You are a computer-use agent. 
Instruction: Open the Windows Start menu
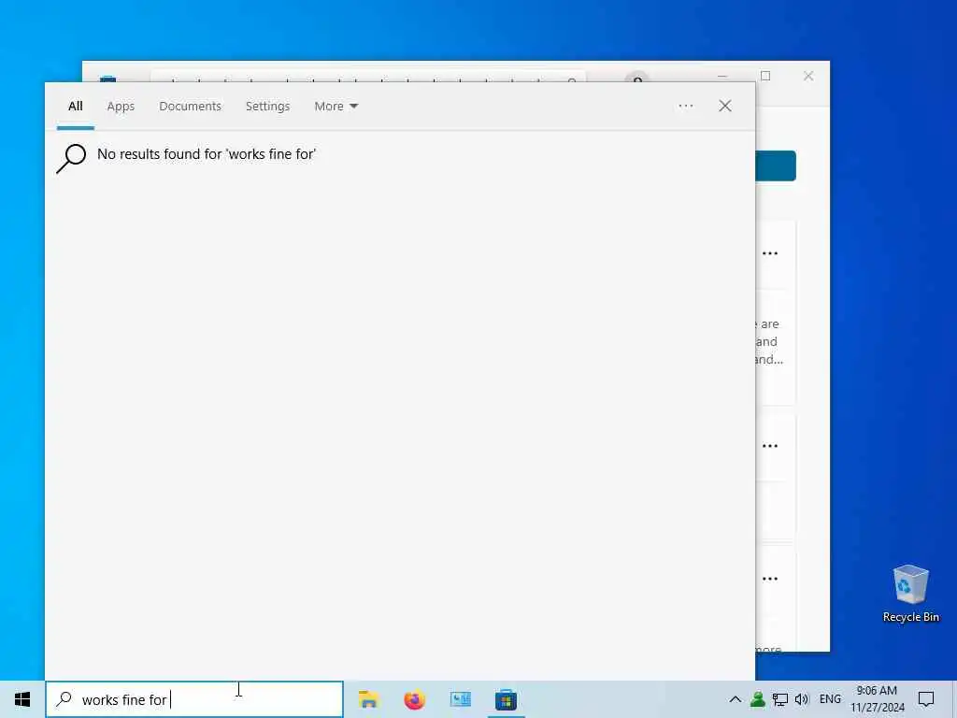[22, 699]
